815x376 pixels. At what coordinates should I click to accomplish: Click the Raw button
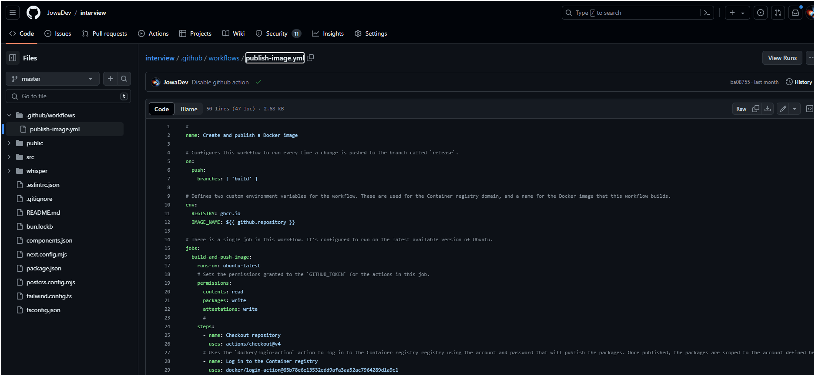(x=741, y=109)
